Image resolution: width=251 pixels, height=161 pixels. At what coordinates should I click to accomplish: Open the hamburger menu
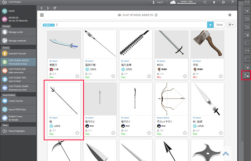pyautogui.click(x=42, y=15)
